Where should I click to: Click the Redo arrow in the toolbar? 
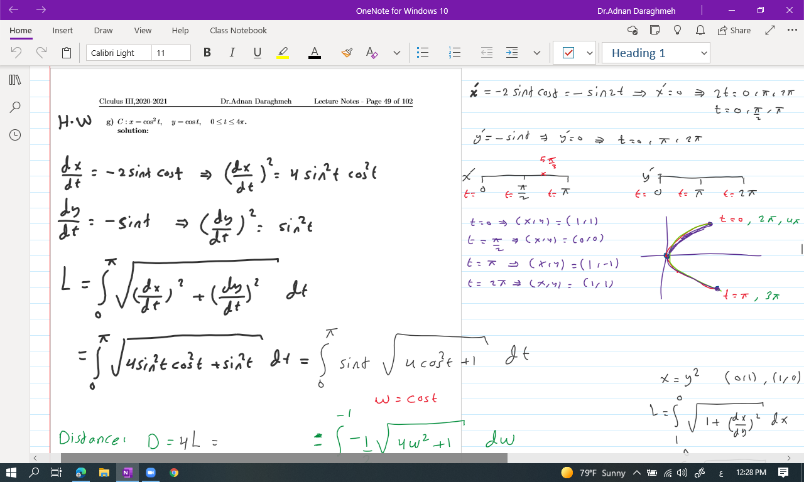click(41, 53)
